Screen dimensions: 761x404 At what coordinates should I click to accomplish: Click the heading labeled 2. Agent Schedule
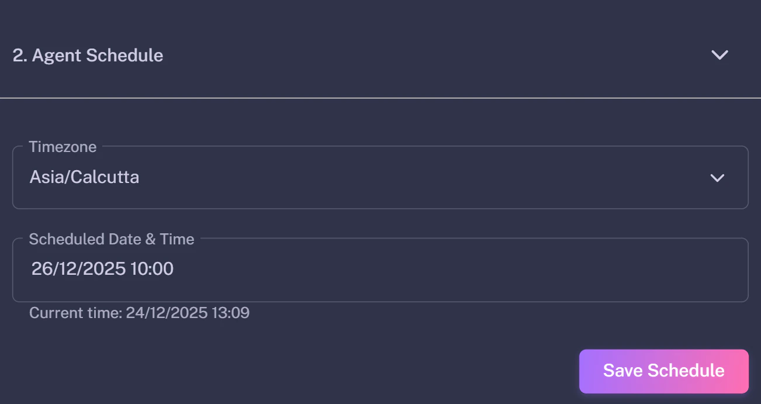click(x=87, y=55)
